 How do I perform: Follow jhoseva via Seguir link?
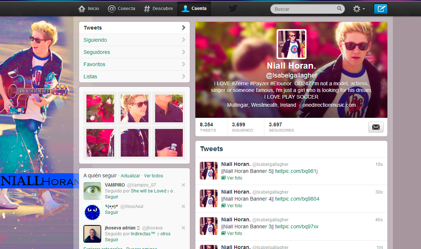pos(112,240)
